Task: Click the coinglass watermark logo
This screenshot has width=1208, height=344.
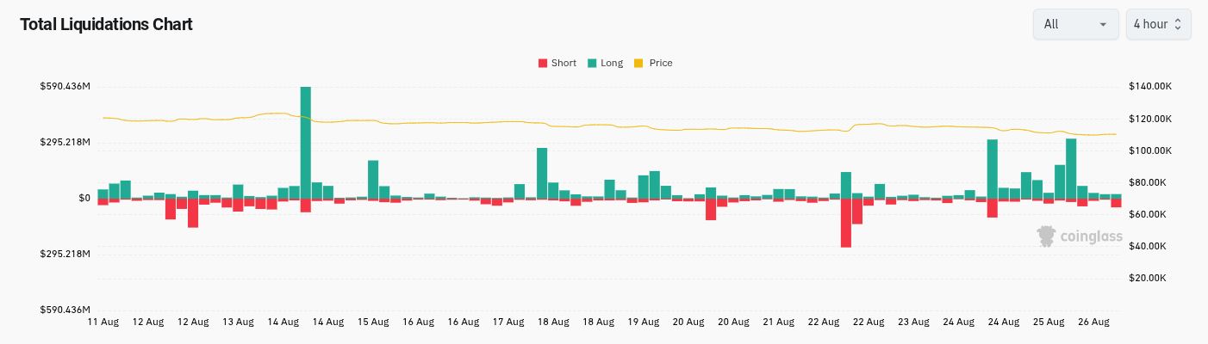Action: tap(1047, 236)
